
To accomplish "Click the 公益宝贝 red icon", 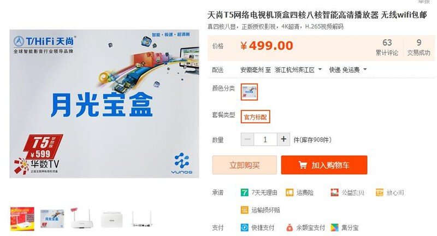I will (x=334, y=192).
